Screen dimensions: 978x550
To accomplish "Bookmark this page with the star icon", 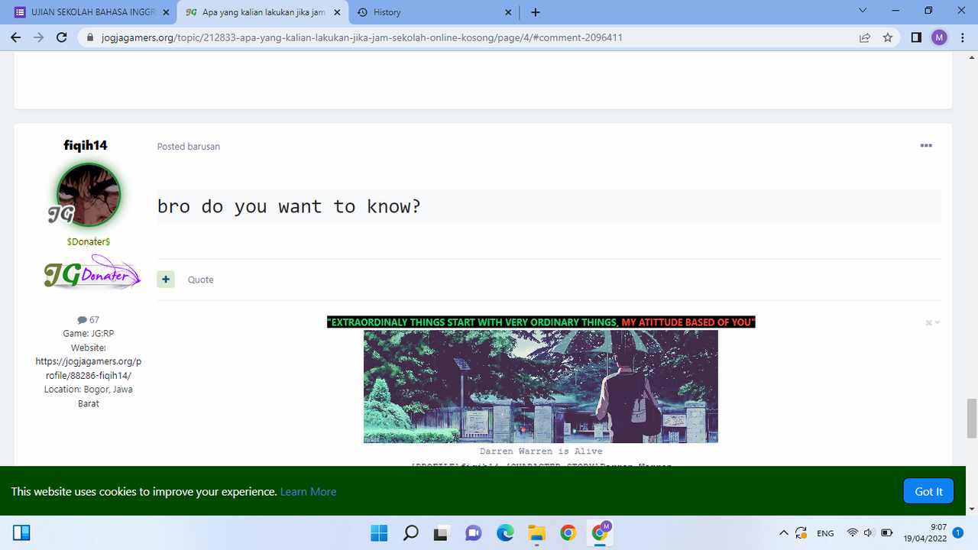I will 888,37.
